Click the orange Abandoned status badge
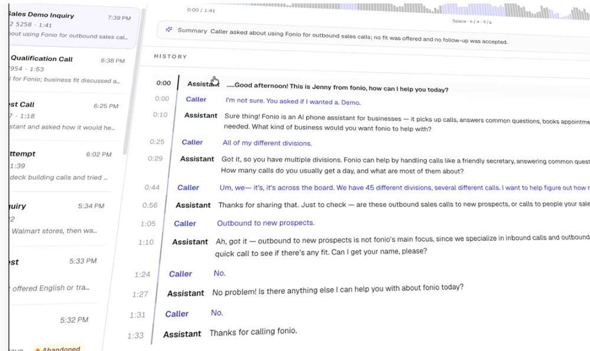This screenshot has width=590, height=351. point(58,349)
